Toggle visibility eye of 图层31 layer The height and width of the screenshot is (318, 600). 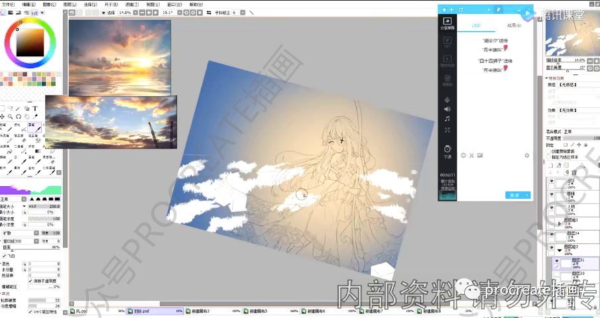click(x=557, y=261)
